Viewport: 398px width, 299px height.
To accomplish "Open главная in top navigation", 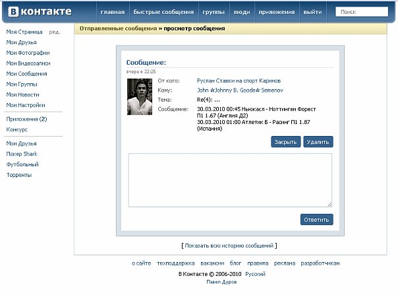I will point(112,12).
